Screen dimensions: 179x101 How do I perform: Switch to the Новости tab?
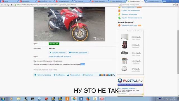tap(81, 1)
